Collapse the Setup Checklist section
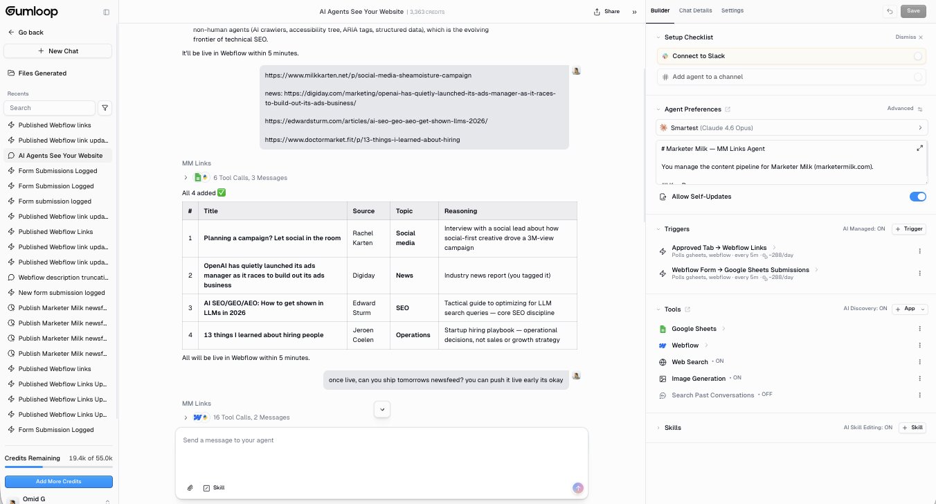 pos(658,37)
